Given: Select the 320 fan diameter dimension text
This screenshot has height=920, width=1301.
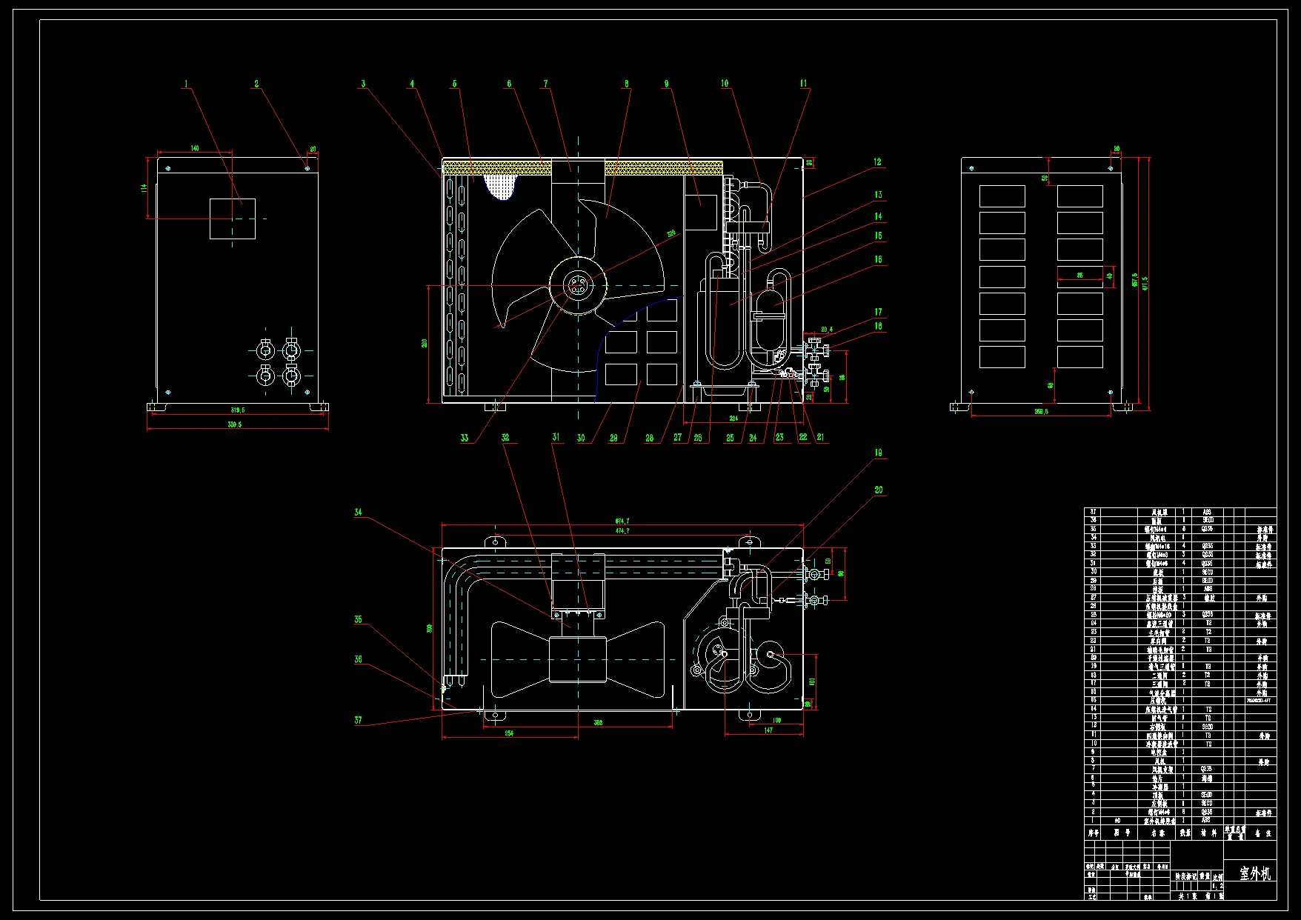Looking at the screenshot, I should pyautogui.click(x=671, y=234).
